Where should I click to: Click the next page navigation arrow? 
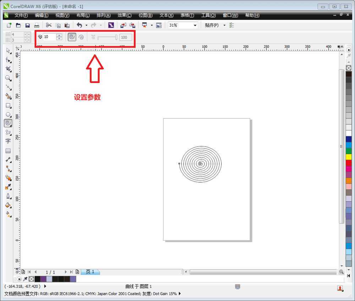(x=65, y=272)
